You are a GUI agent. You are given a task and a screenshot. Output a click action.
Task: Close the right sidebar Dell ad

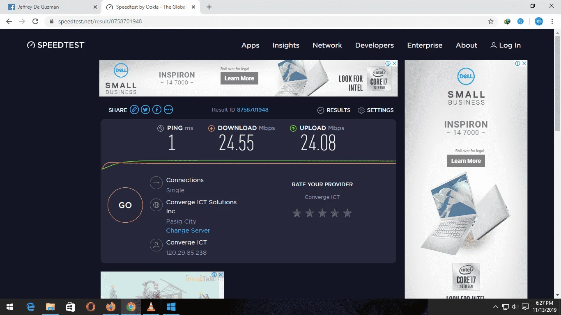pyautogui.click(x=524, y=64)
